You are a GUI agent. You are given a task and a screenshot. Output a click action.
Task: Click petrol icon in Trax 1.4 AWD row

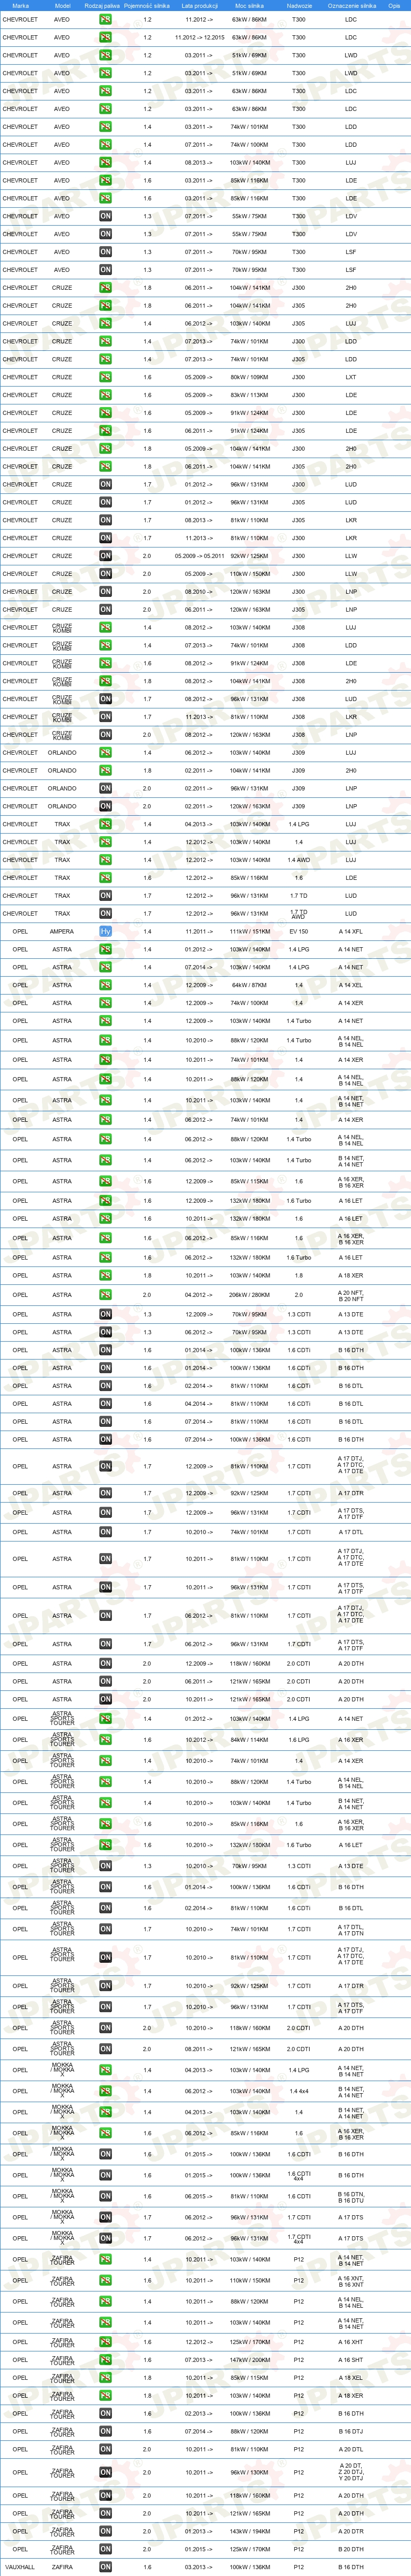pos(105,860)
